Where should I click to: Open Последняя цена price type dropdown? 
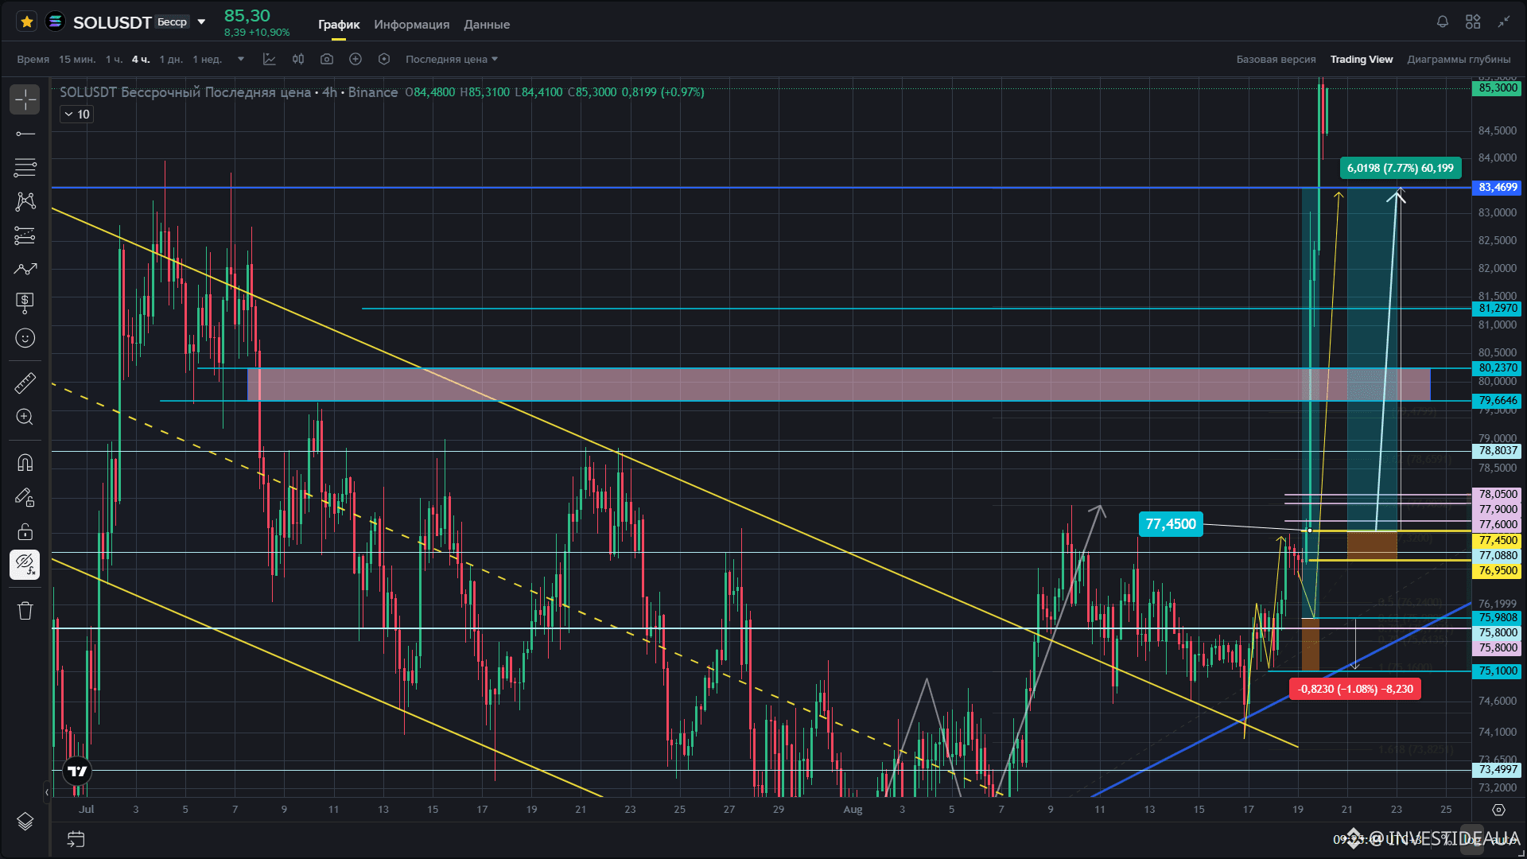coord(452,60)
